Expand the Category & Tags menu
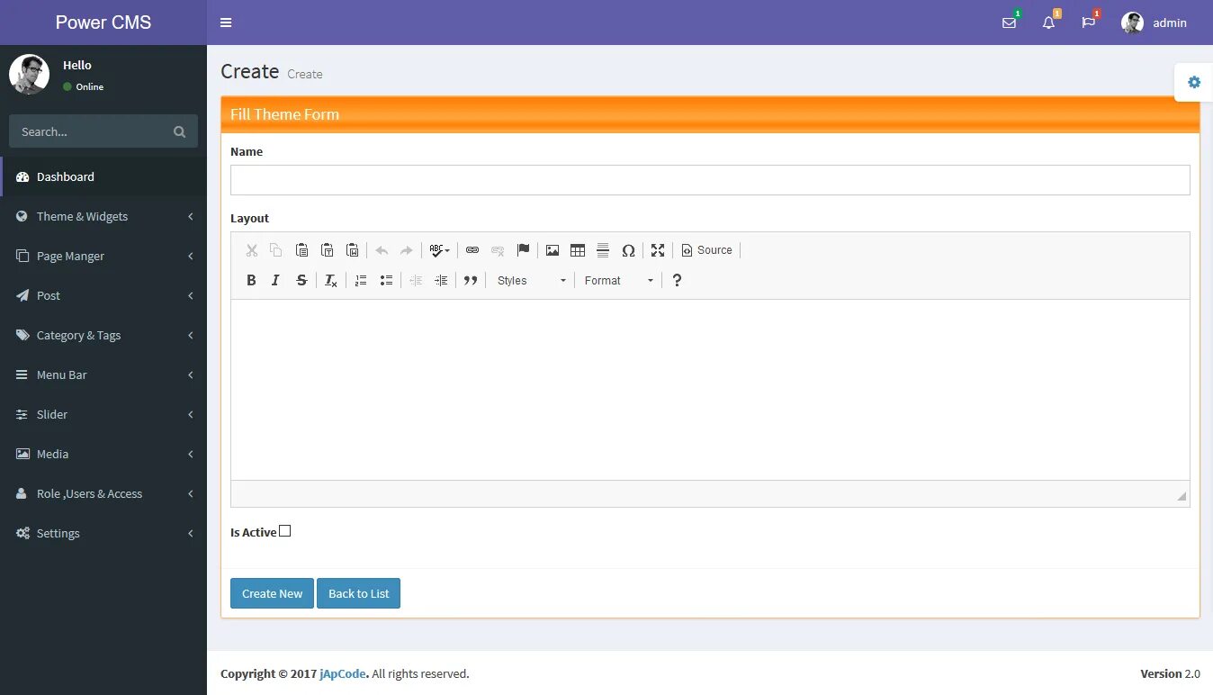 click(x=103, y=335)
